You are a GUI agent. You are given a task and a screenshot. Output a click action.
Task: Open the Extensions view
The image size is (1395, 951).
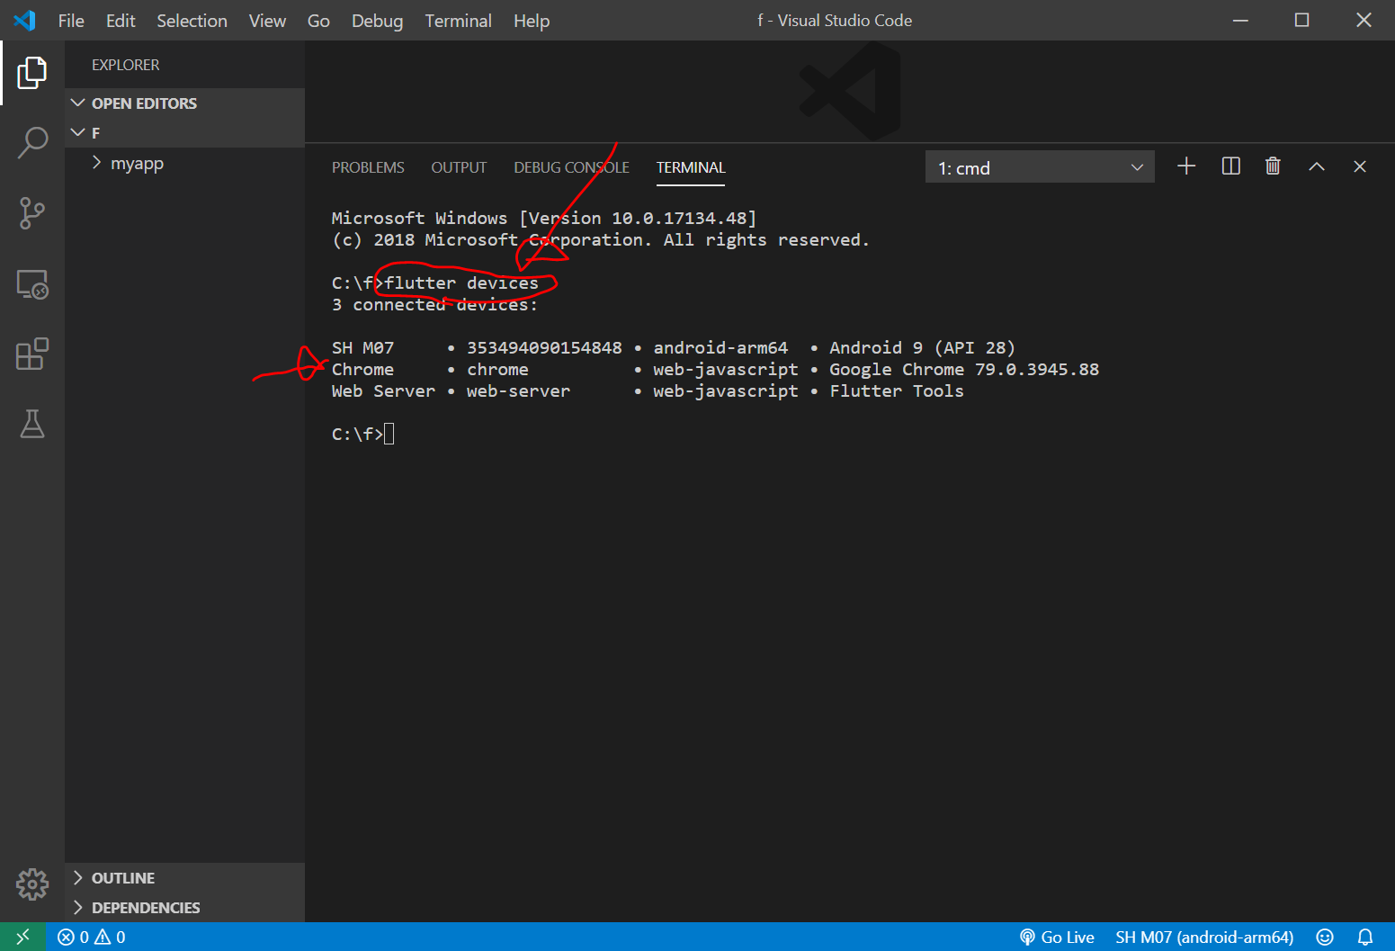pos(32,354)
